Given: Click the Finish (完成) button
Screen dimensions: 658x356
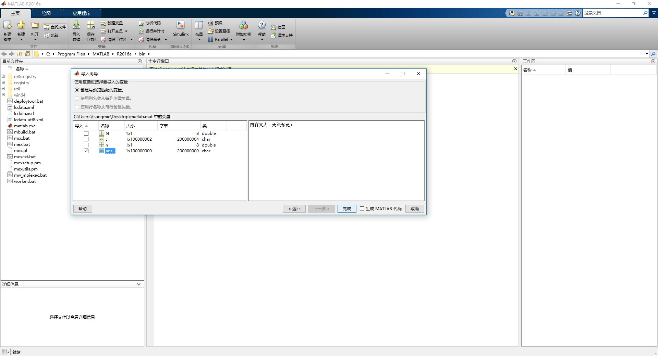Looking at the screenshot, I should point(346,209).
